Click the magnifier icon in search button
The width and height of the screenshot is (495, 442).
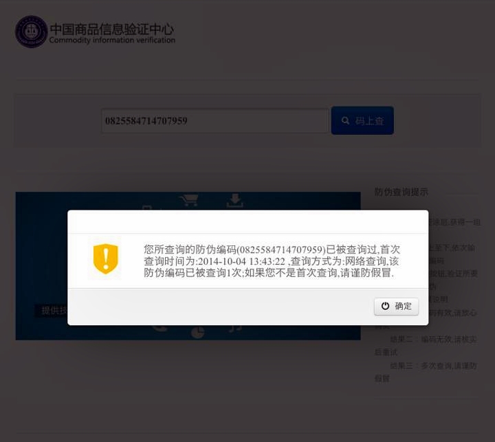(345, 120)
